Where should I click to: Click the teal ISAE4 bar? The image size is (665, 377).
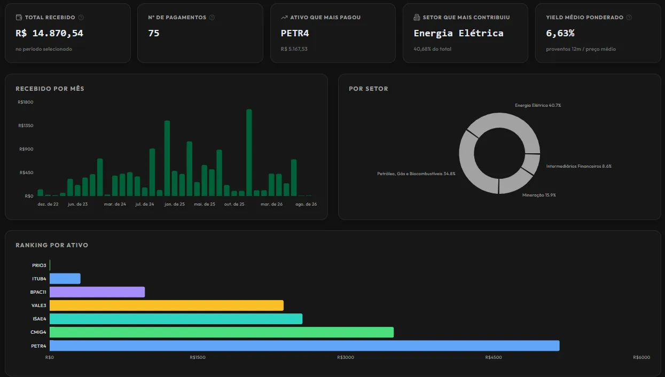pyautogui.click(x=176, y=319)
